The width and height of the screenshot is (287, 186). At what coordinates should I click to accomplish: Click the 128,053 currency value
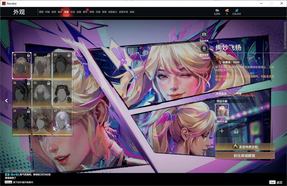coord(236,14)
